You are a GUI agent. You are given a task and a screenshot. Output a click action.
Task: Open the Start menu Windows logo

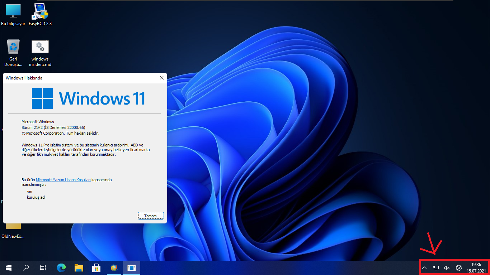tap(9, 267)
